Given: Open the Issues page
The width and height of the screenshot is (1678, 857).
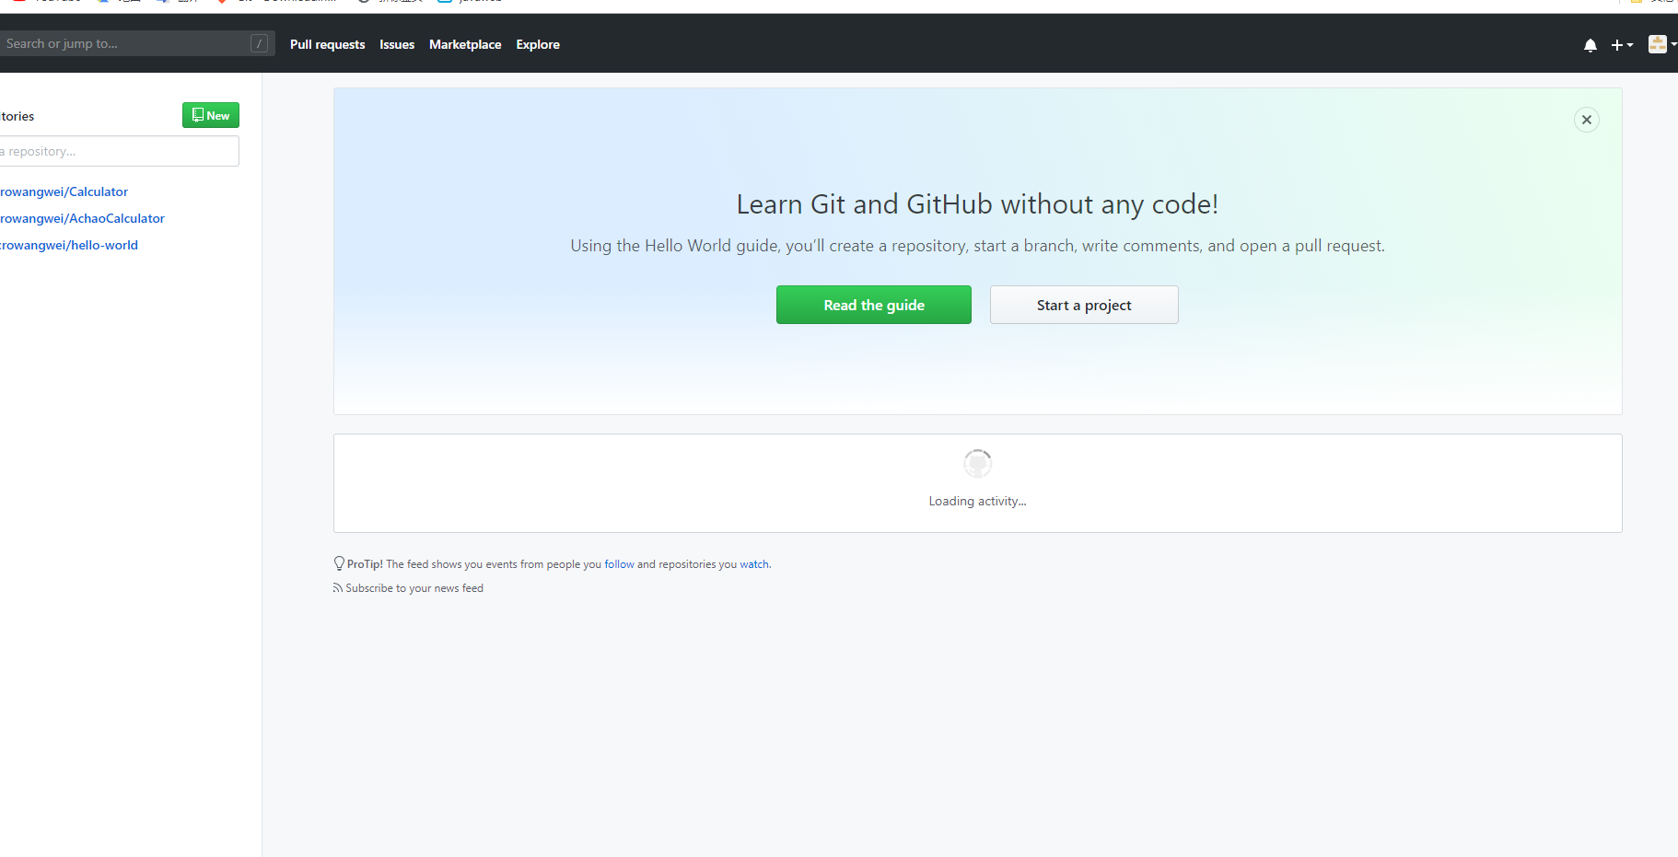Looking at the screenshot, I should pyautogui.click(x=397, y=44).
